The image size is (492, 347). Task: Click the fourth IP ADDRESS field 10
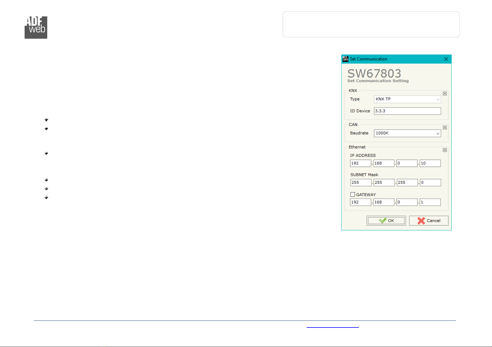(430, 163)
